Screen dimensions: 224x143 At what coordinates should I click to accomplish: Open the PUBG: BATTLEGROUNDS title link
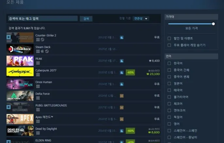(51, 105)
